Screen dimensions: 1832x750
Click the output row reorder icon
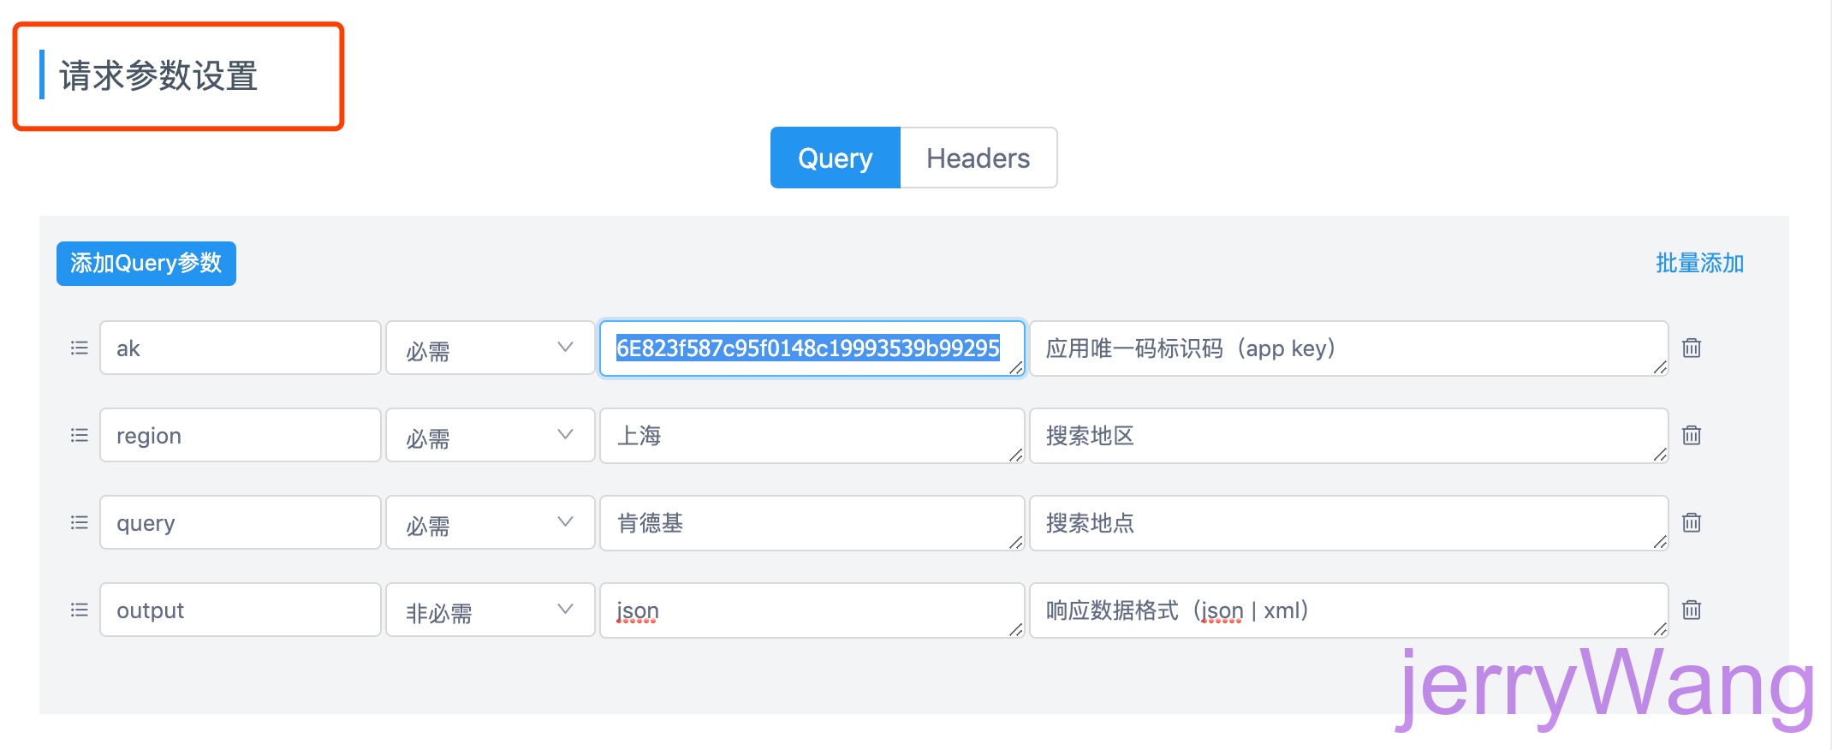click(79, 610)
